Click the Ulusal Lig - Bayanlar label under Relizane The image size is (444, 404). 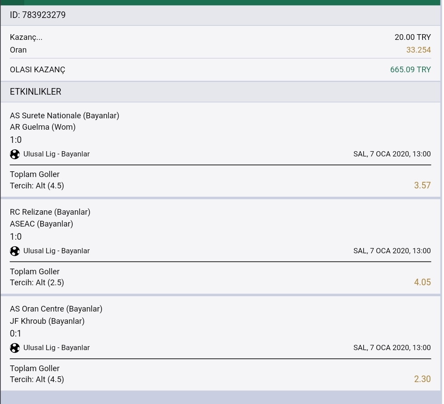click(x=56, y=251)
